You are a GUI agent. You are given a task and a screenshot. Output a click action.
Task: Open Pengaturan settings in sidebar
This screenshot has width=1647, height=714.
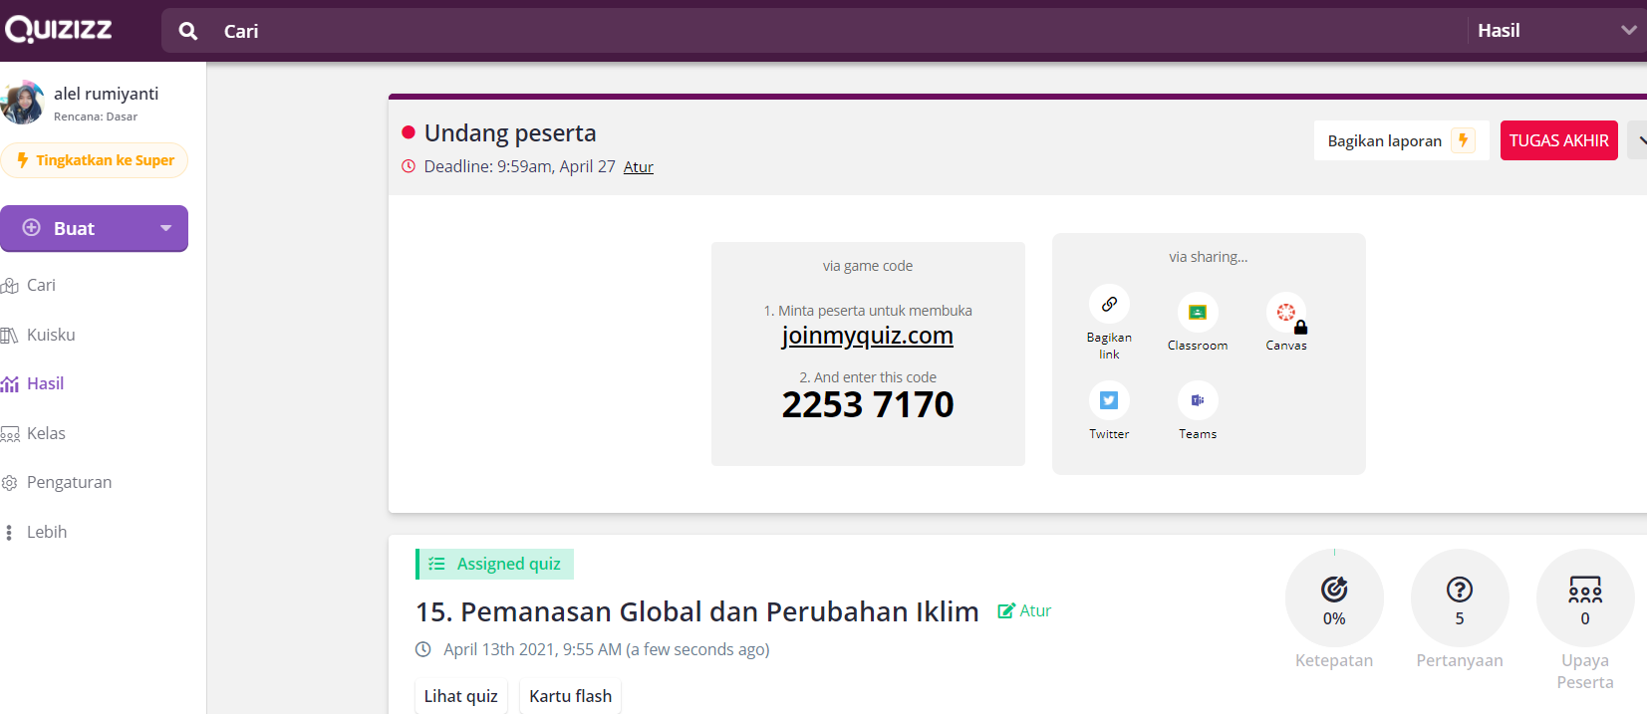click(x=69, y=482)
